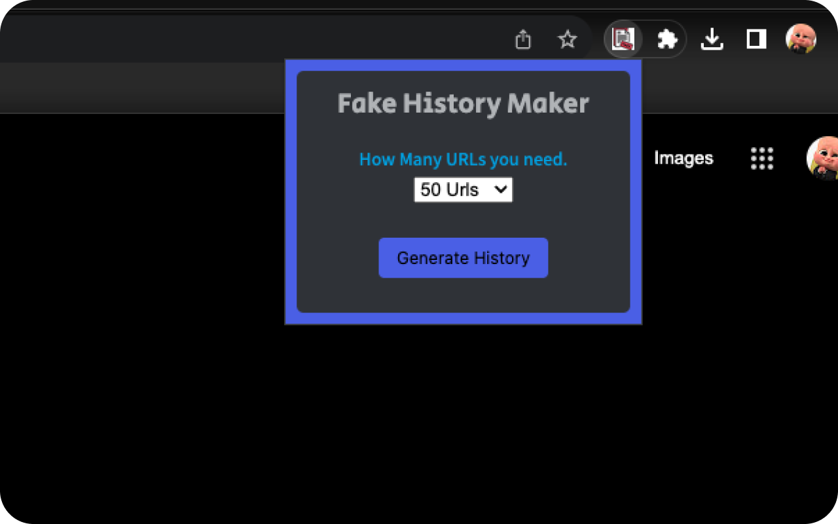Open the Images menu item
Image resolution: width=838 pixels, height=524 pixels.
[x=683, y=158]
